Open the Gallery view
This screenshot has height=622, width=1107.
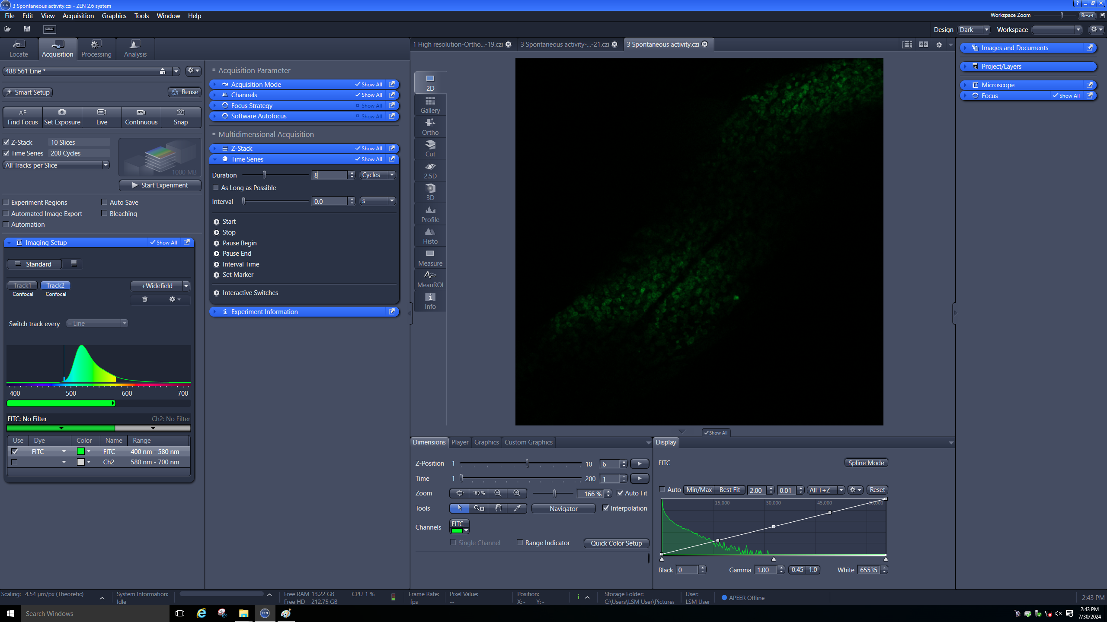tap(430, 105)
